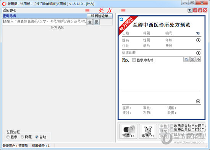Click the 兰婷中西医诊所处方预览 title
Image resolution: width=210 pixels, height=150 pixels.
click(x=162, y=25)
